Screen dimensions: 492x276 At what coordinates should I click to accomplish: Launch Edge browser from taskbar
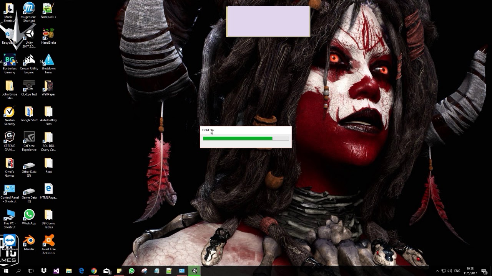pyautogui.click(x=81, y=271)
